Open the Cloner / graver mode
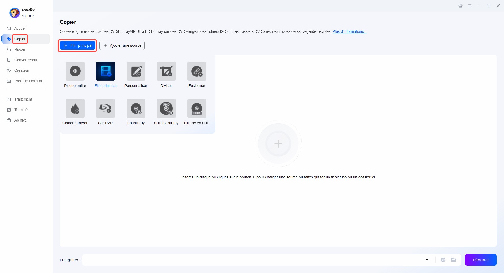 75,108
